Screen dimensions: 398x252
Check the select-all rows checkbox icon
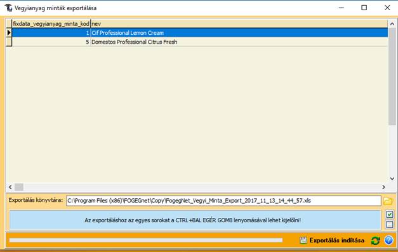390,214
